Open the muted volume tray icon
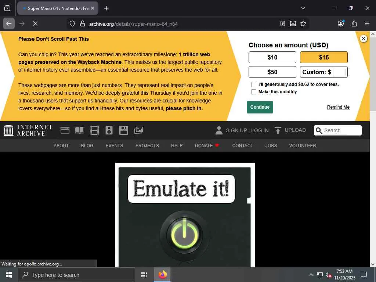The width and height of the screenshot is (376, 282). point(328,275)
